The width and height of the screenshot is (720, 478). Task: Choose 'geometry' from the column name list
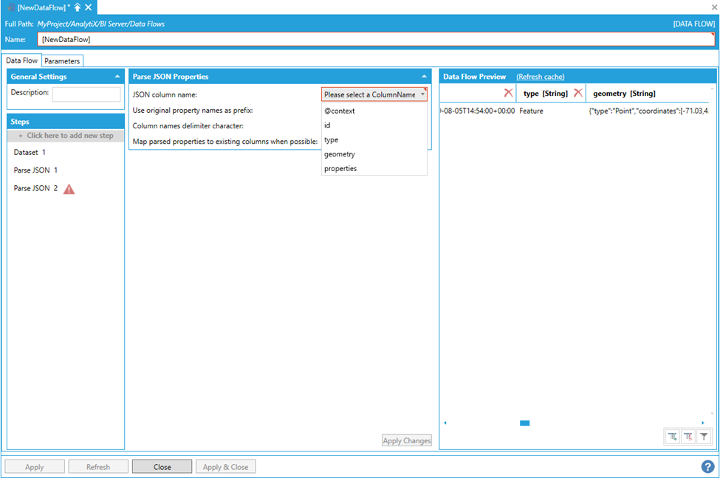tap(340, 154)
